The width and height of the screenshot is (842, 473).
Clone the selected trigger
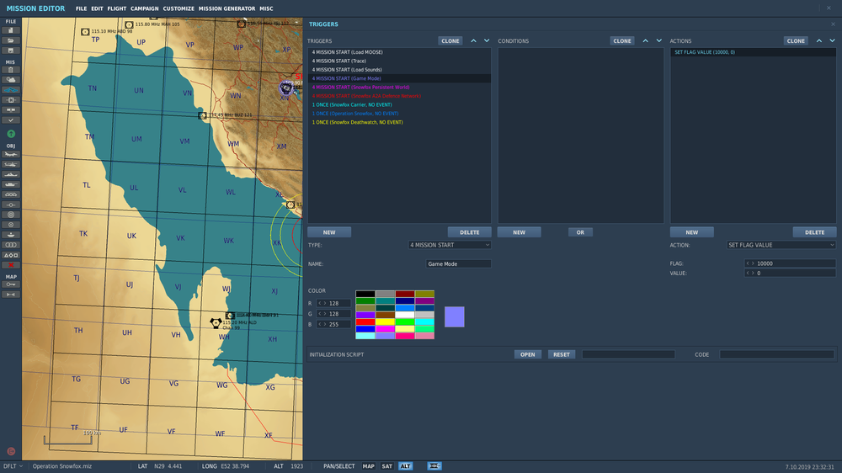click(450, 40)
